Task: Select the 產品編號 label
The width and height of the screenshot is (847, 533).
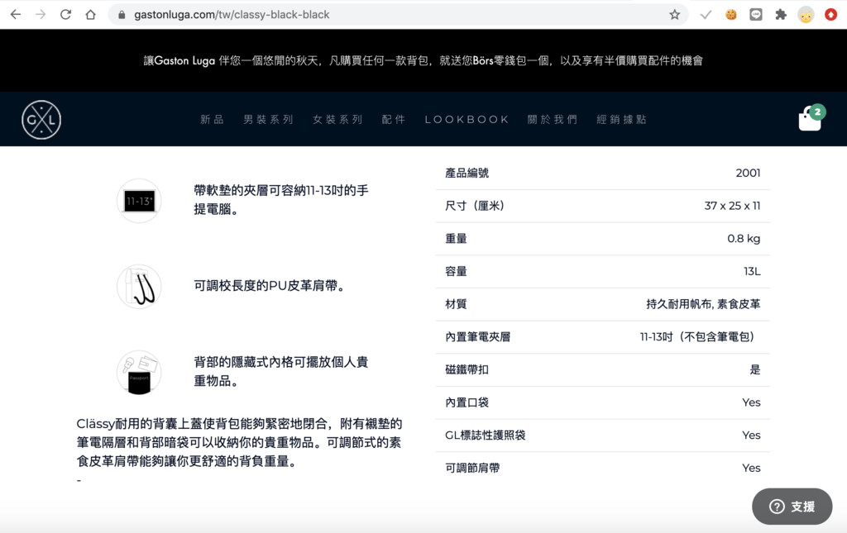Action: (x=467, y=174)
